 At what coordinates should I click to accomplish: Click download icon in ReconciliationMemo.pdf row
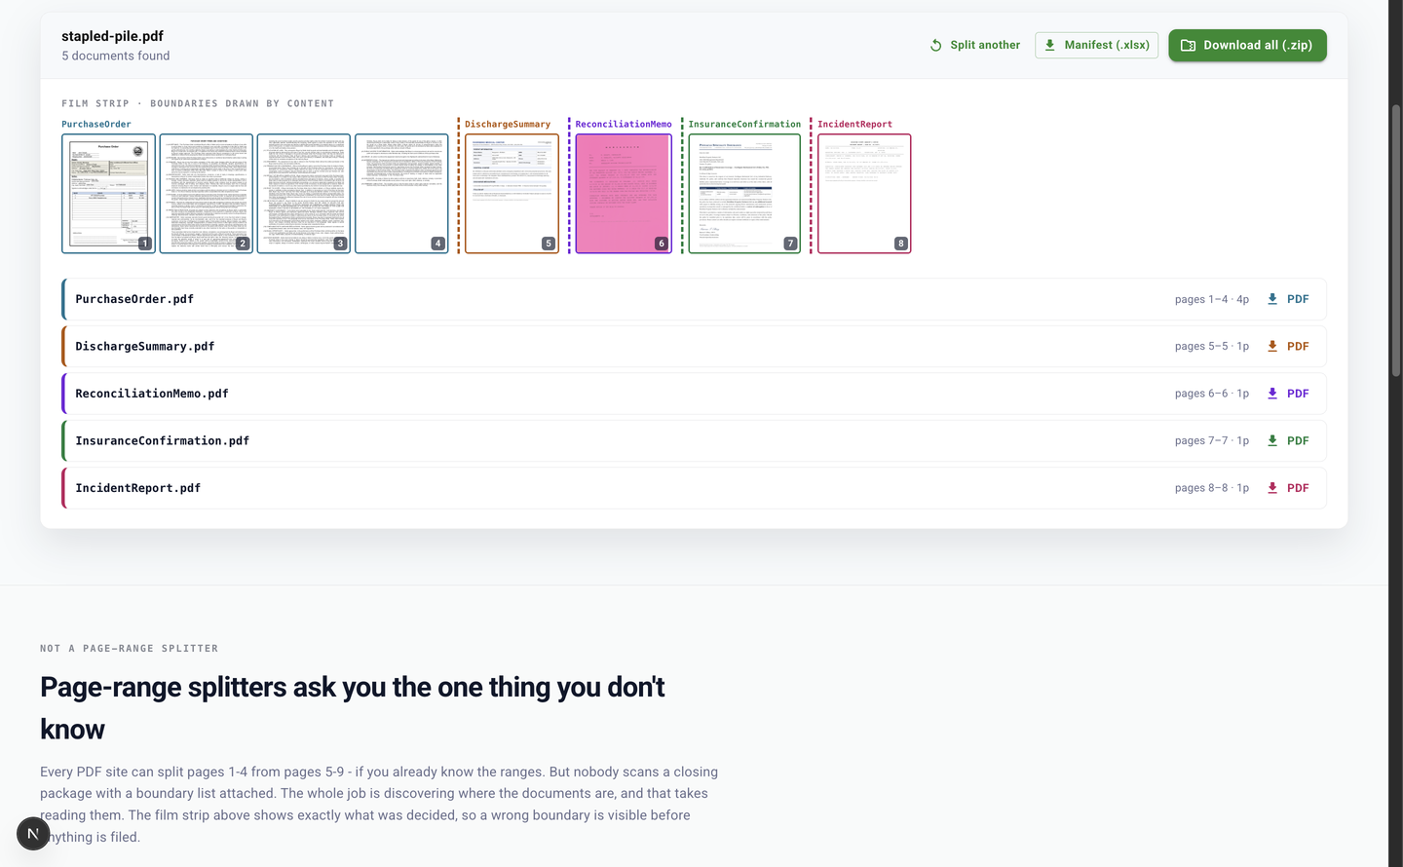[x=1271, y=394]
